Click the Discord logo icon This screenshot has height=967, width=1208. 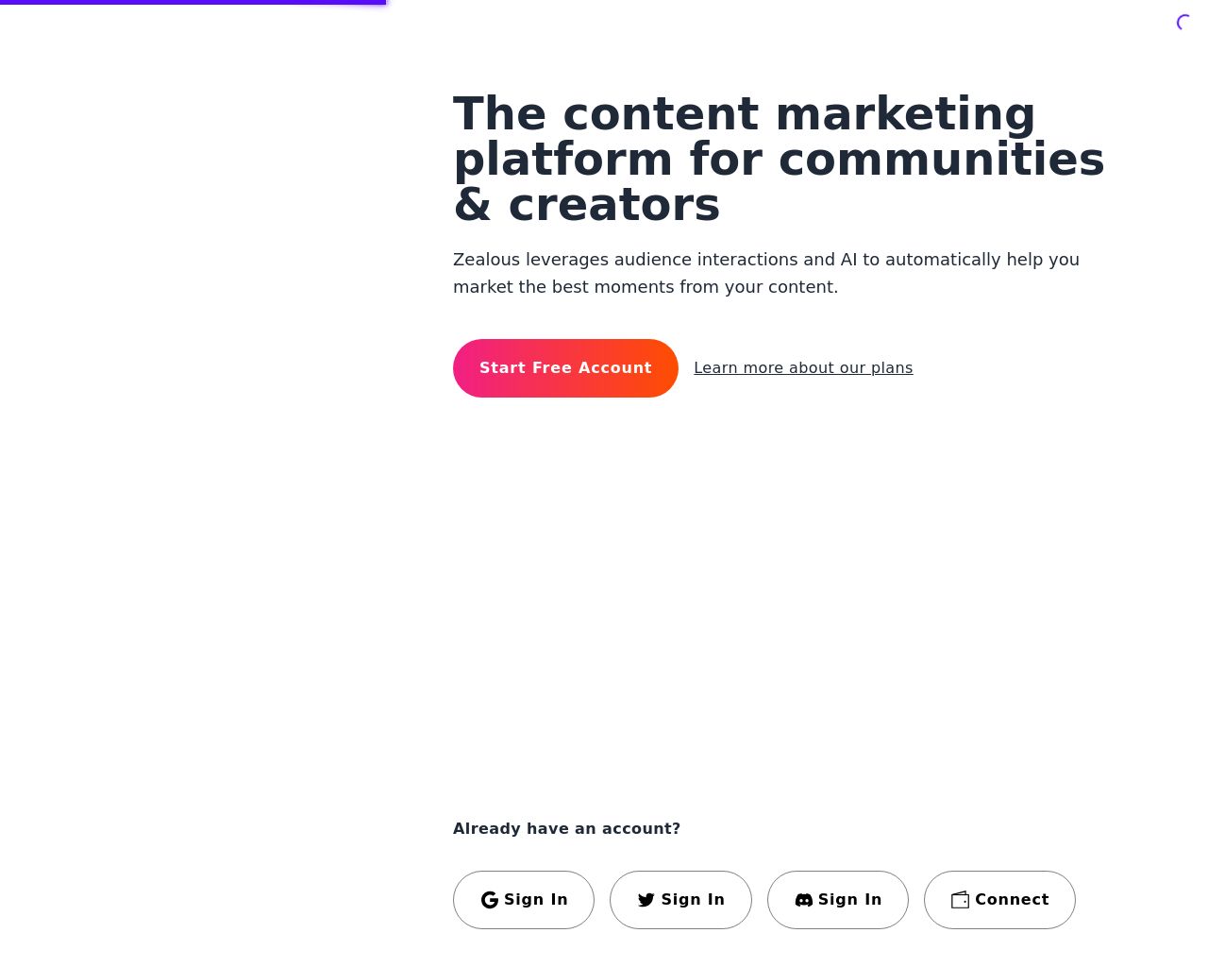[x=803, y=900]
